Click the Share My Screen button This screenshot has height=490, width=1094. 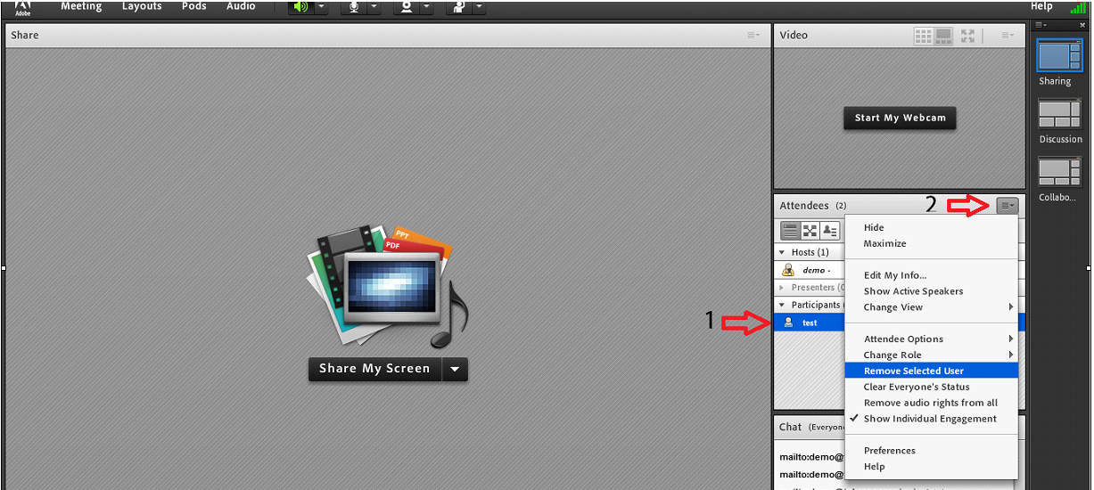(374, 369)
